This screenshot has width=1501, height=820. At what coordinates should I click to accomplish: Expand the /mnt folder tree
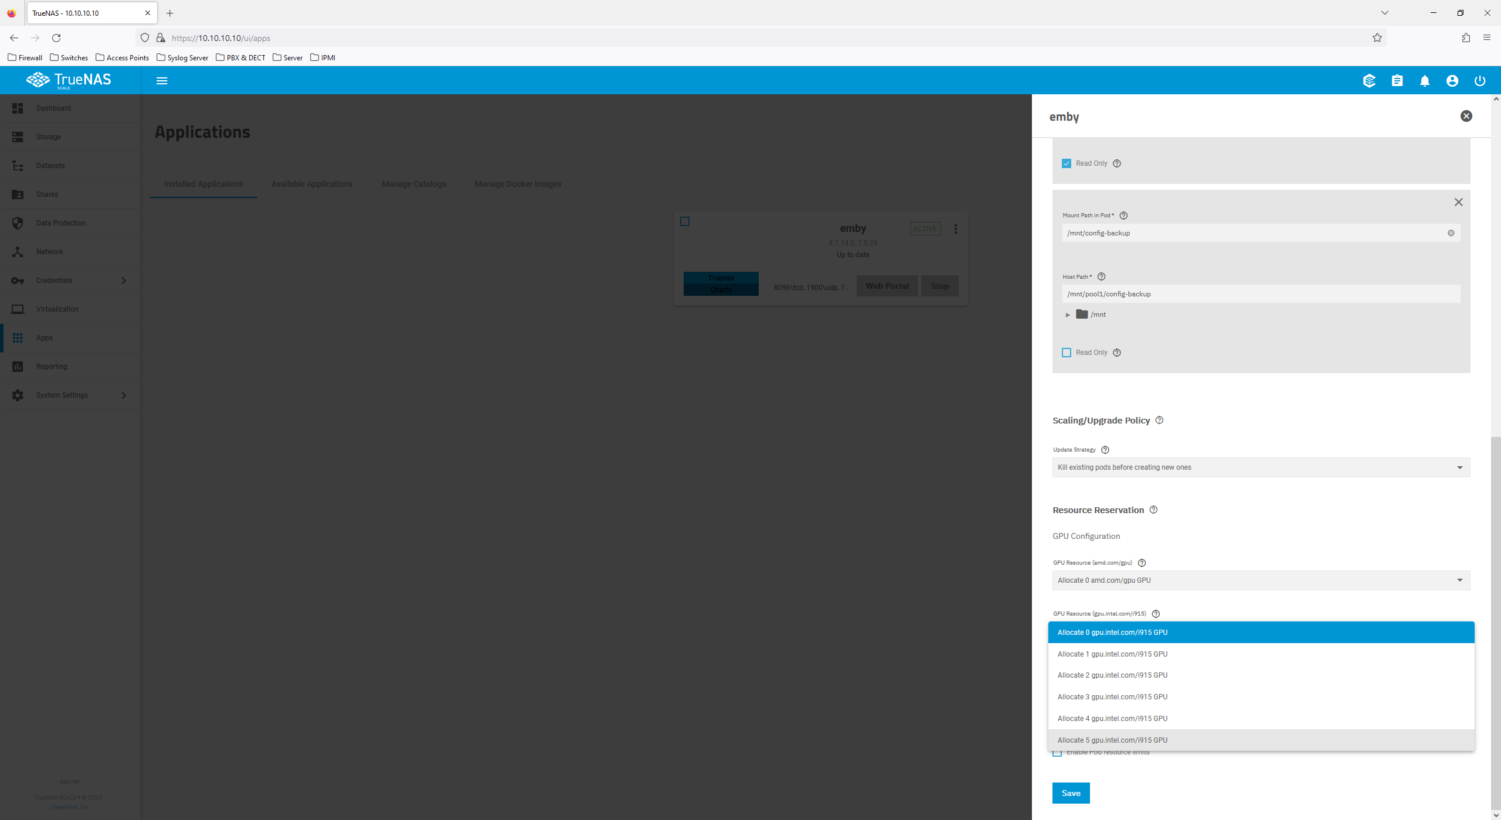click(1068, 315)
